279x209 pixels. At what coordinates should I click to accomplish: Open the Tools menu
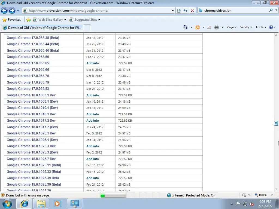[x=261, y=27]
